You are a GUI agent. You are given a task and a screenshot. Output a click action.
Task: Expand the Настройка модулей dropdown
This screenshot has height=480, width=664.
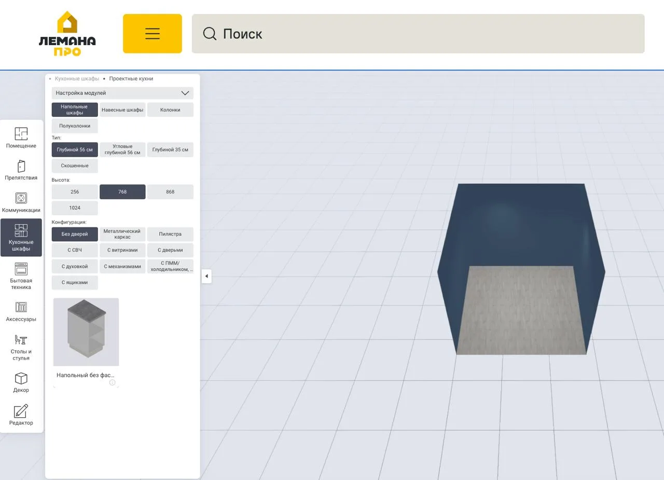tap(122, 93)
